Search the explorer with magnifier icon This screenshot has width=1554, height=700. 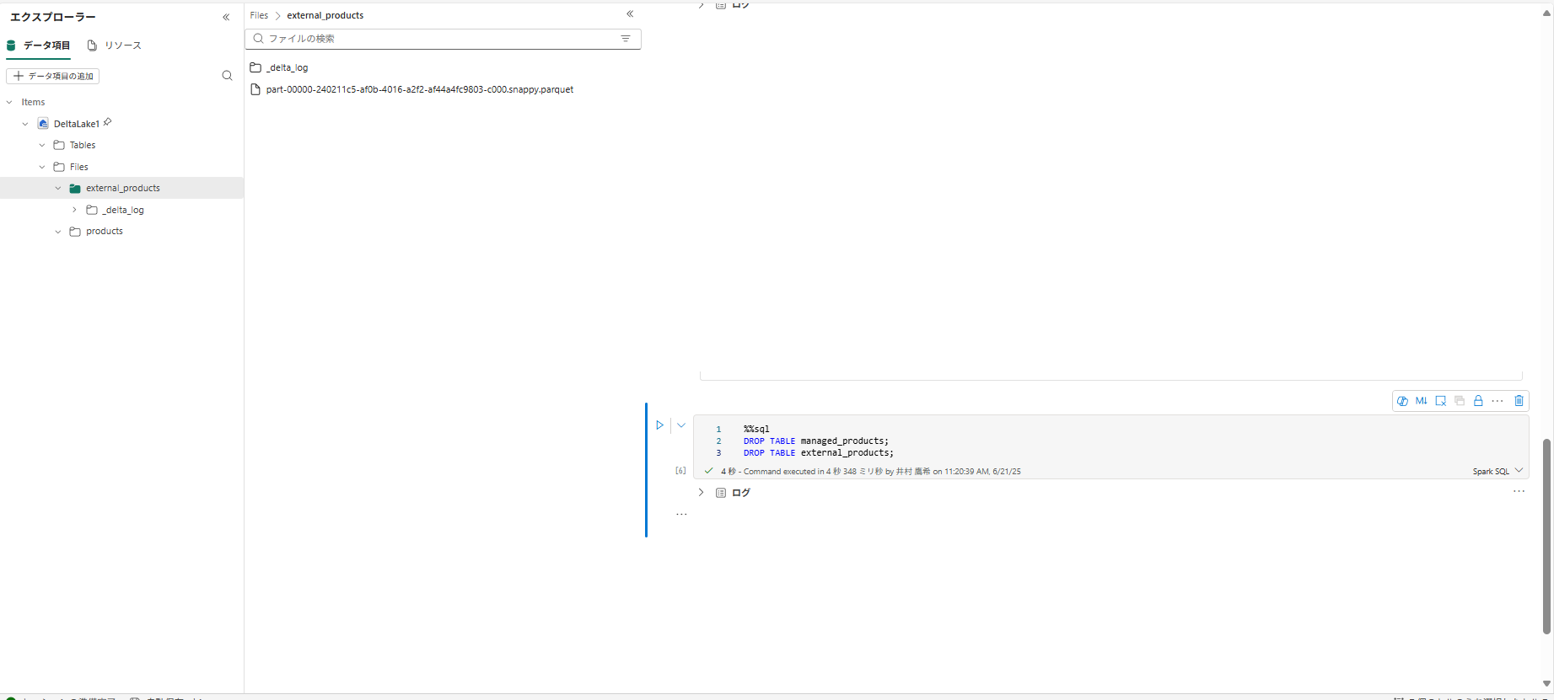click(x=227, y=76)
